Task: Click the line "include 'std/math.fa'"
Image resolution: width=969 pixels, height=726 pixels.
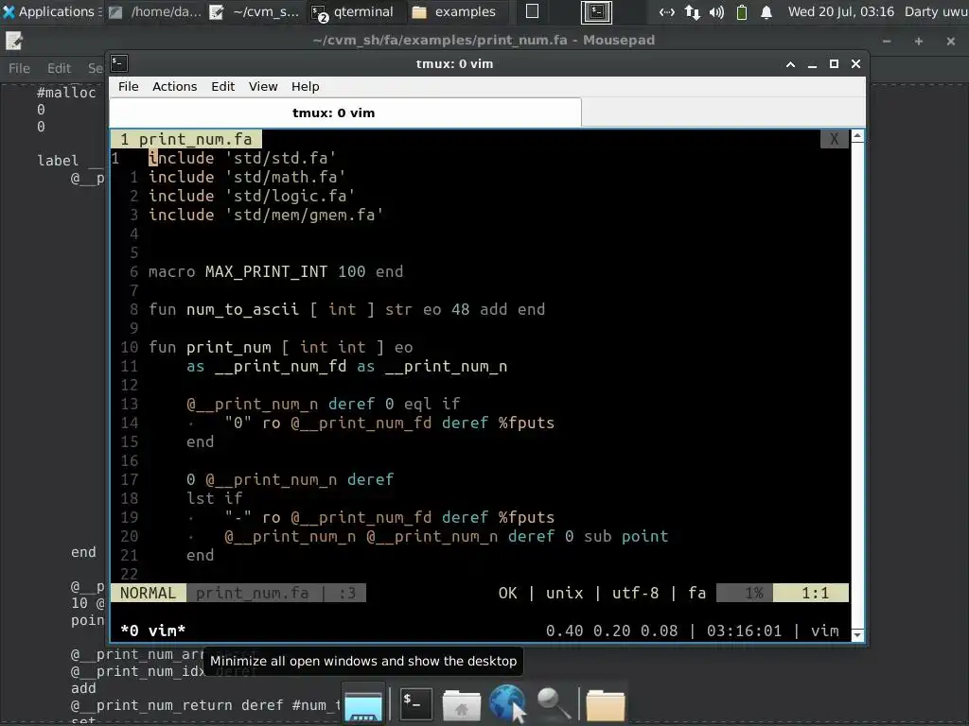Action: (x=247, y=177)
